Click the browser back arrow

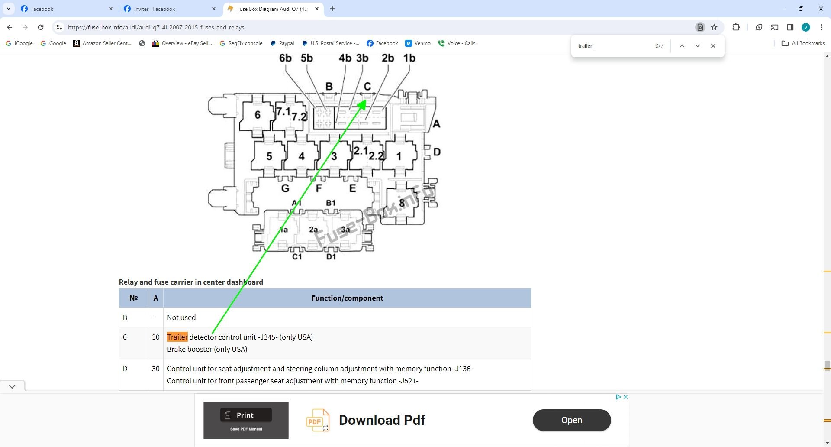(x=10, y=27)
